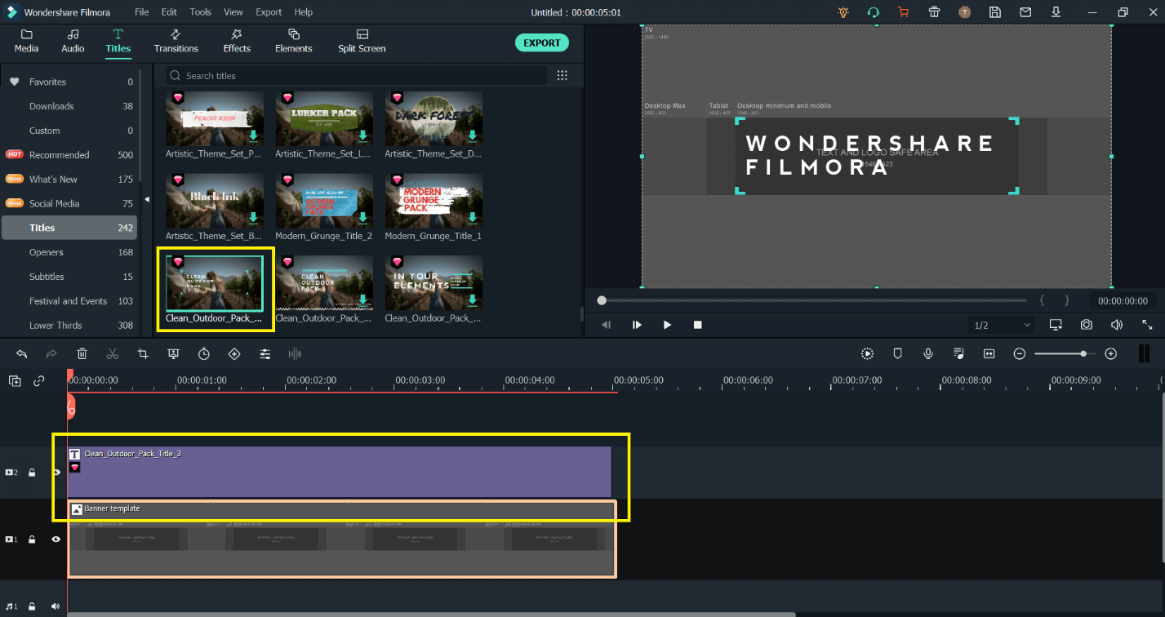Open the Keyframe diamond tool
1165x617 pixels.
pos(234,353)
